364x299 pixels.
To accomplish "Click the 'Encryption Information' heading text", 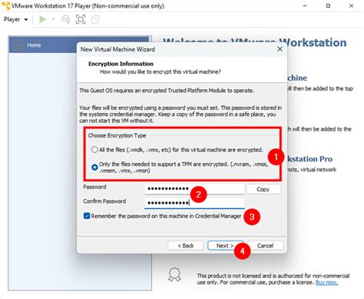I will tap(121, 64).
